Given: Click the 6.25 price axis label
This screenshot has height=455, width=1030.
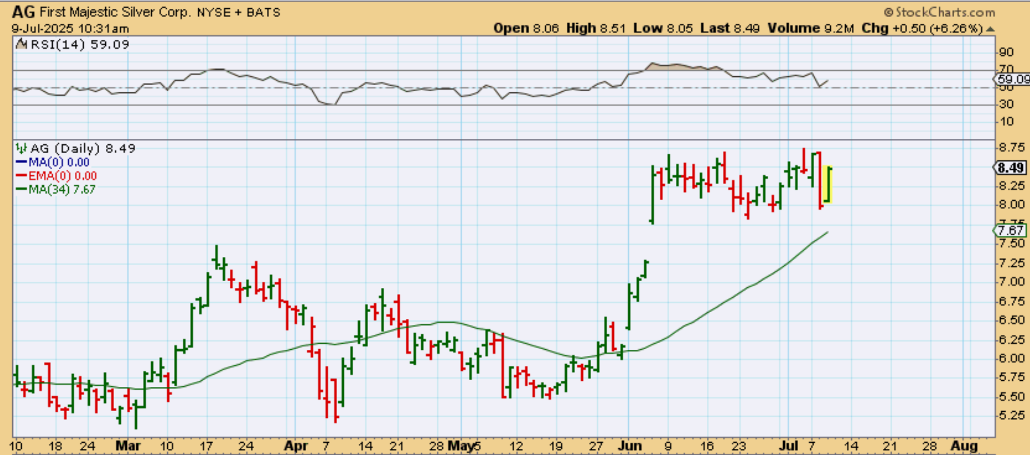Looking at the screenshot, I should coord(1011,339).
